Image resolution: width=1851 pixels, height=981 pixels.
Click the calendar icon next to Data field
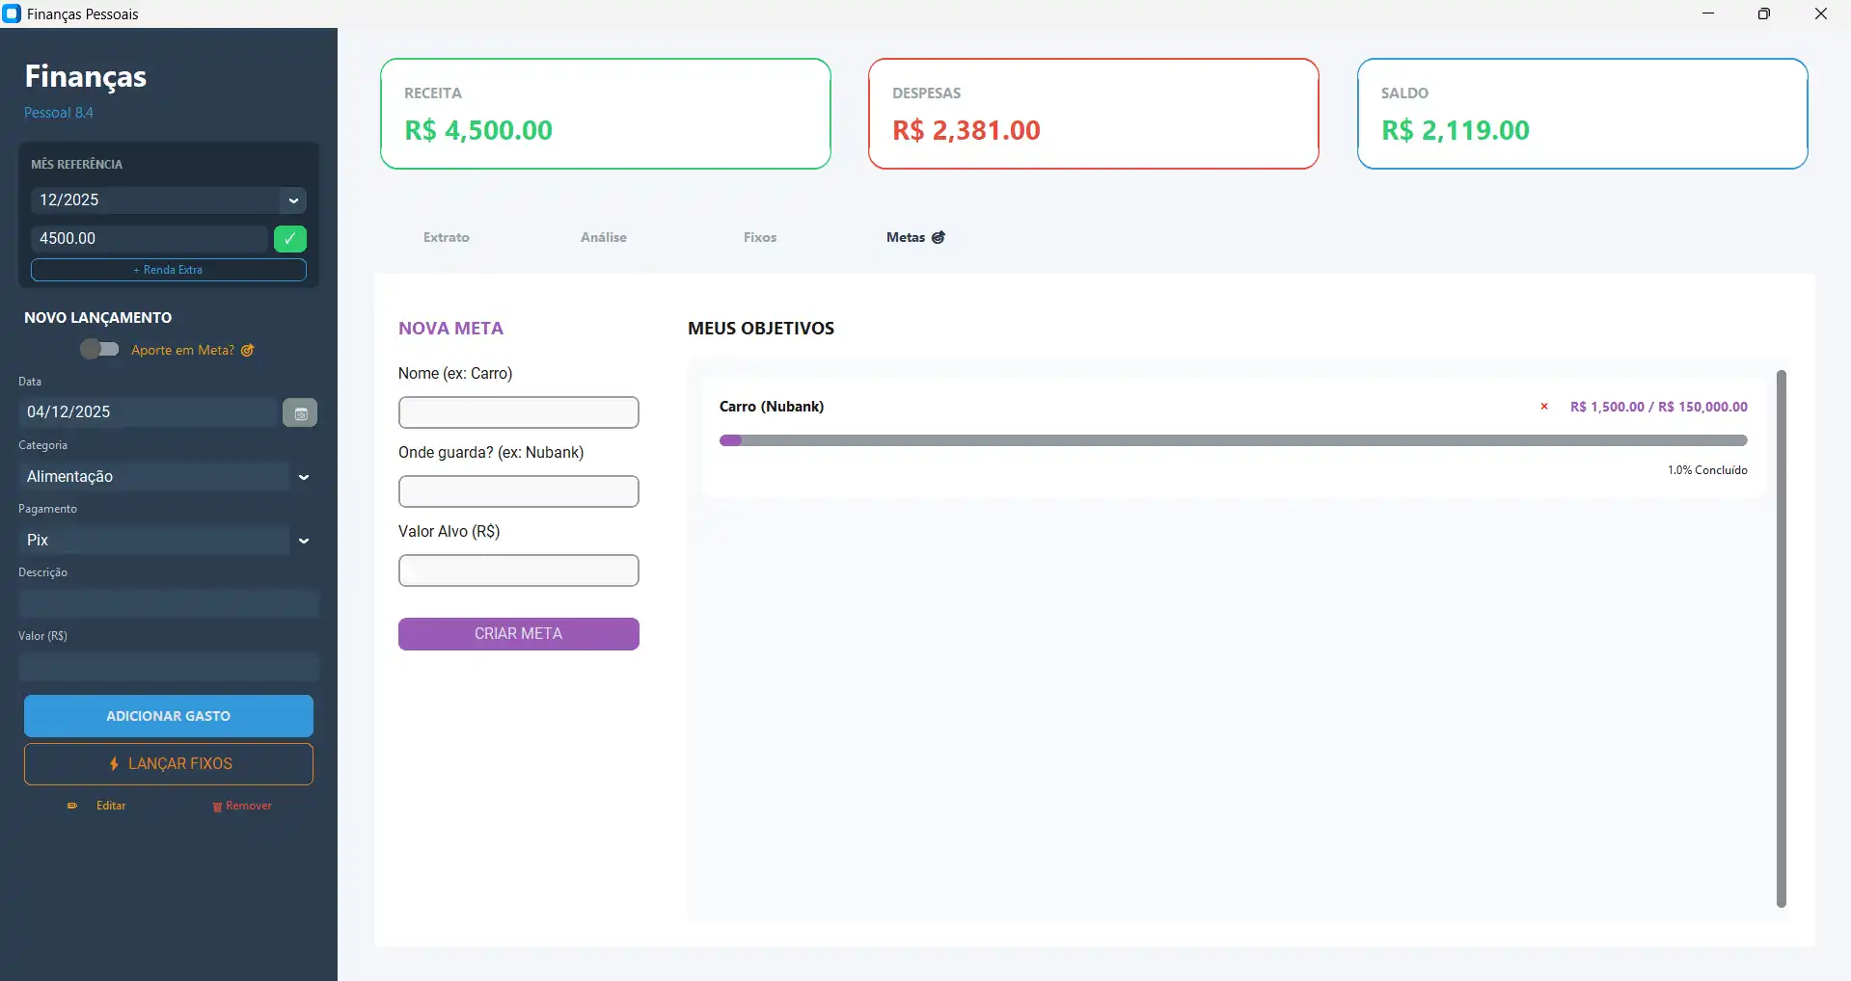tap(300, 412)
